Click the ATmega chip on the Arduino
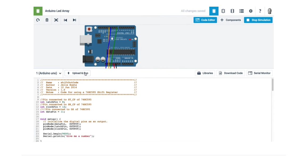The image size is (306, 158). pos(121,52)
